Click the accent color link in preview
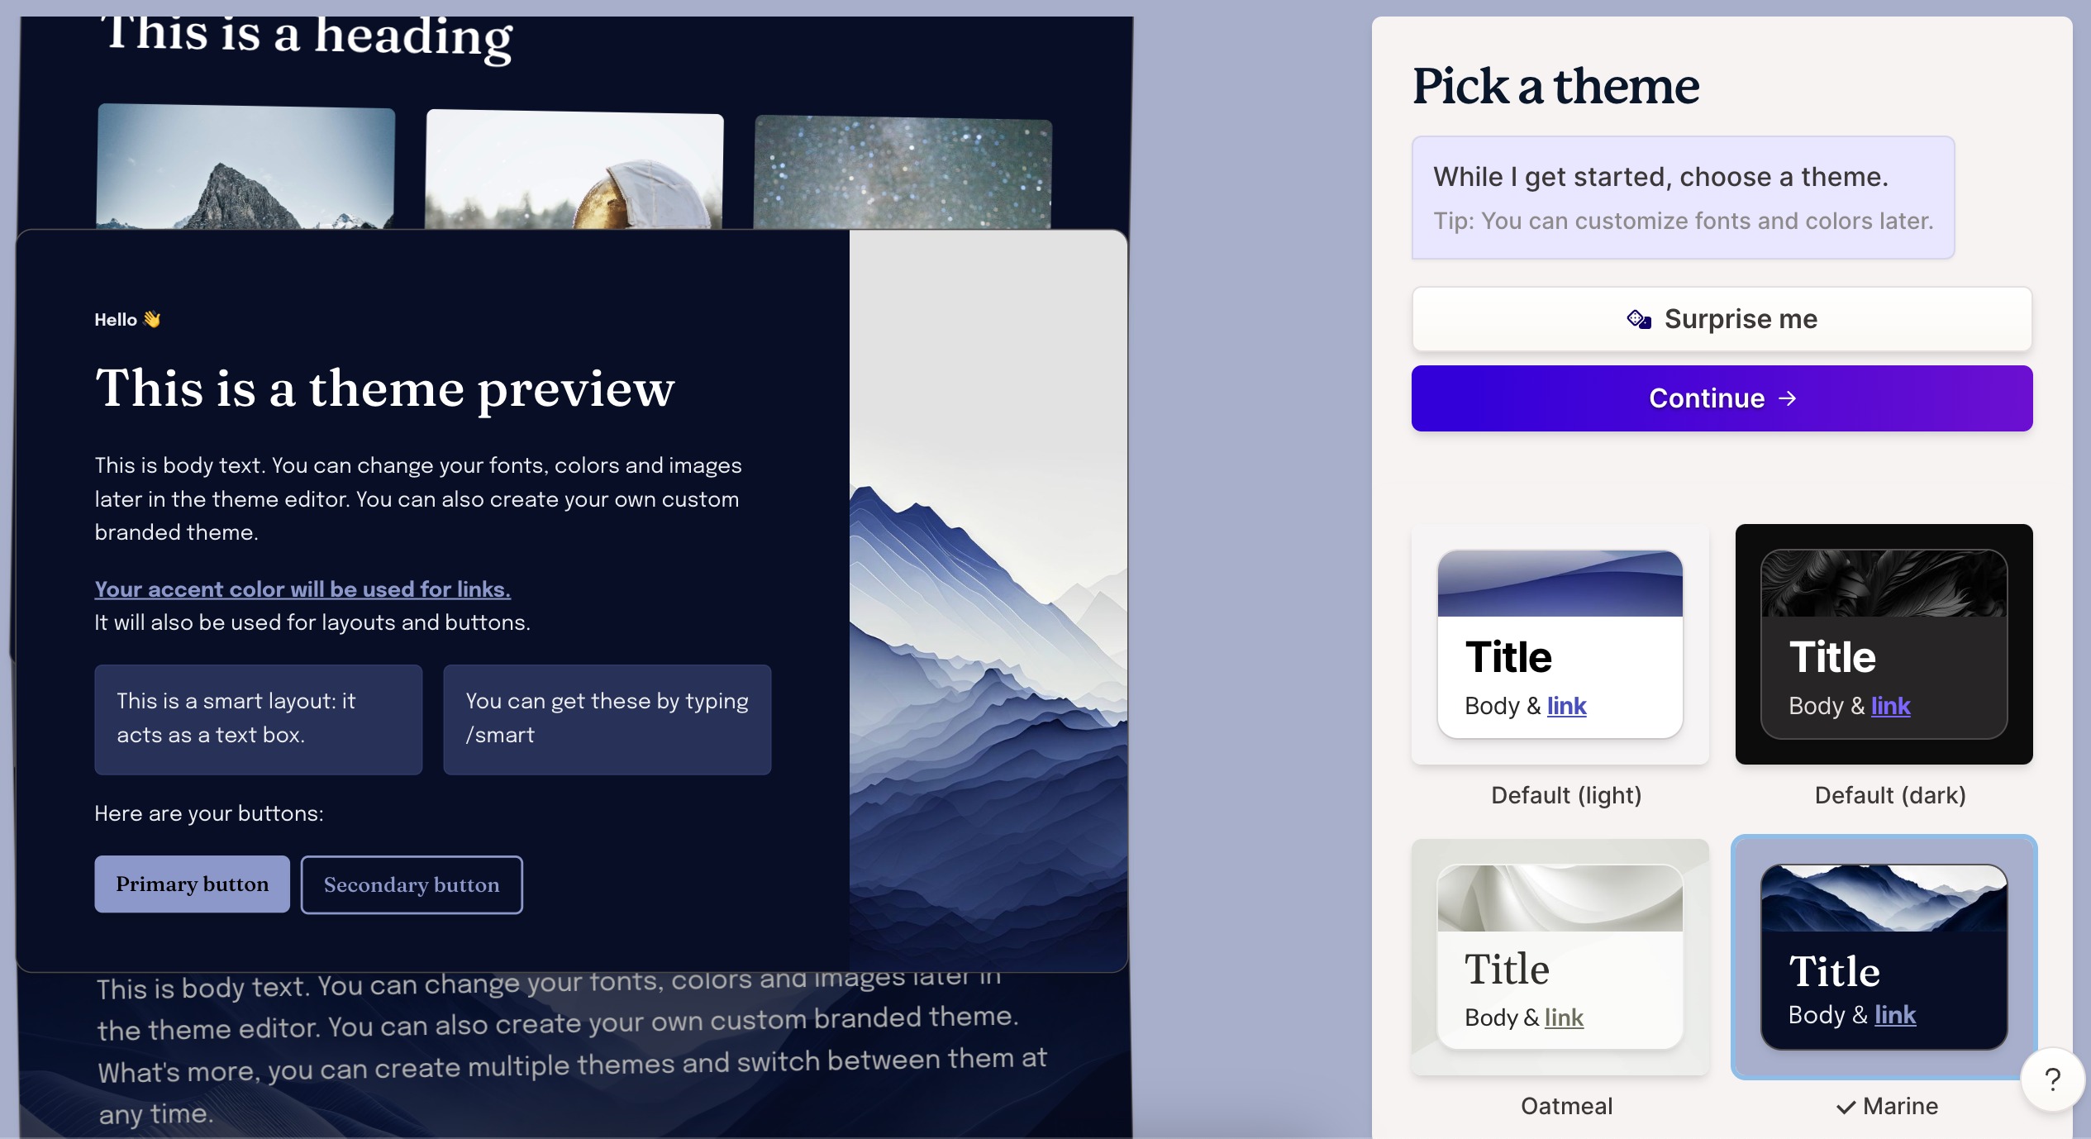Image resolution: width=2091 pixels, height=1139 pixels. coord(302,588)
